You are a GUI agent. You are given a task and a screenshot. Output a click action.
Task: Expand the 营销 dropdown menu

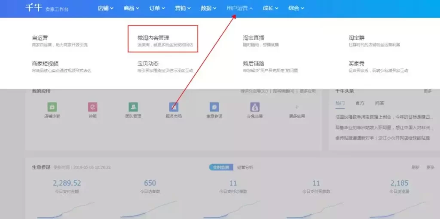tap(183, 8)
